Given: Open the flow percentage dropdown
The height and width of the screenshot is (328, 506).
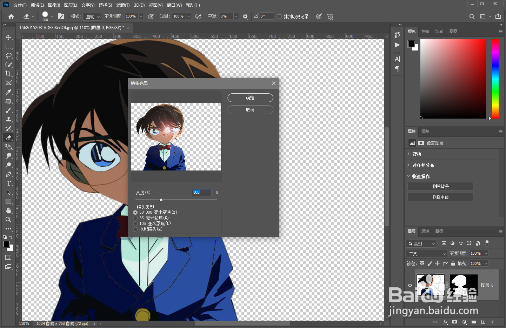Looking at the screenshot, I should point(188,16).
